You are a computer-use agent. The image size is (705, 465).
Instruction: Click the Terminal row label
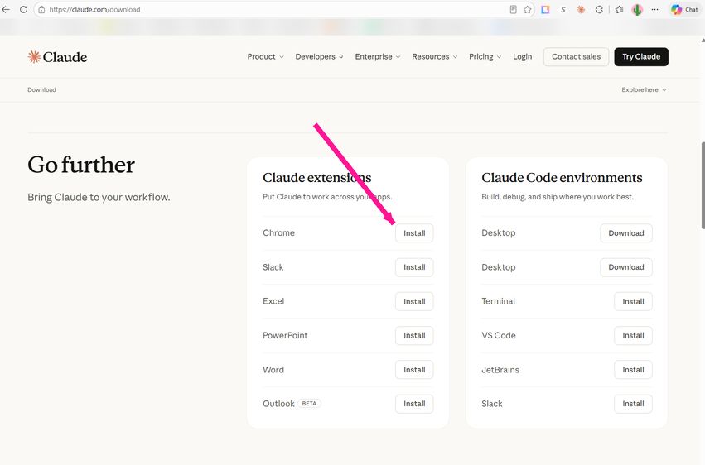pyautogui.click(x=498, y=301)
